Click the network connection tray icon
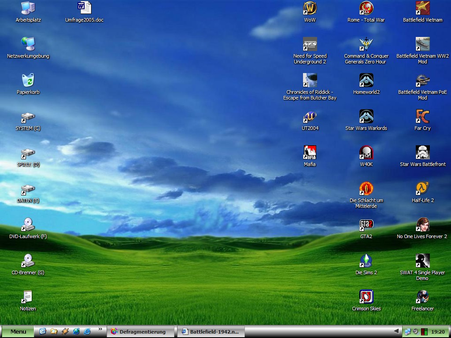 pos(408,331)
